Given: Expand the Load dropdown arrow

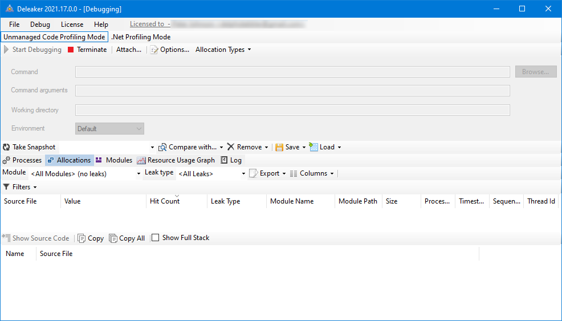Looking at the screenshot, I should click(x=339, y=148).
